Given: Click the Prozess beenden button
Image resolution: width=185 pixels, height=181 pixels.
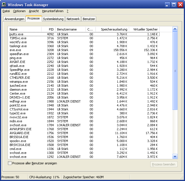Looking at the screenshot, I should pos(164,164).
